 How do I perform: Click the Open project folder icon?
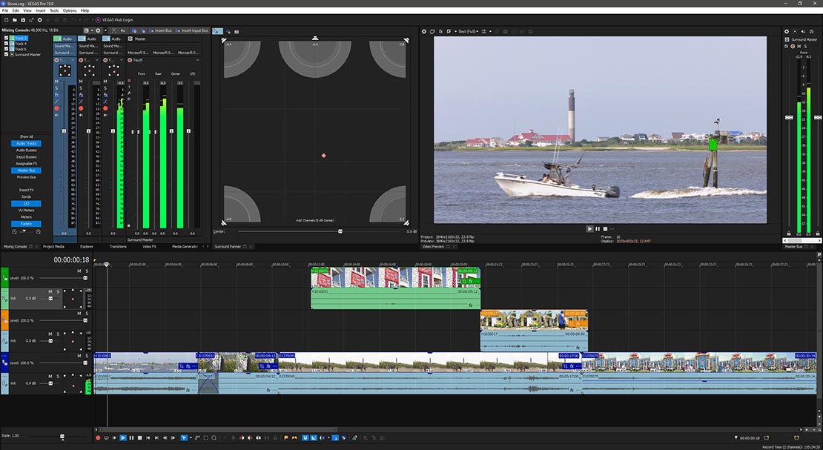tap(15, 20)
